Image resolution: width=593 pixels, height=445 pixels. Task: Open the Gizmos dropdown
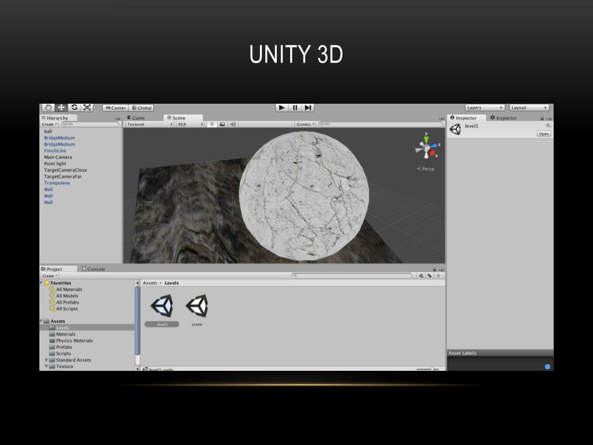306,124
